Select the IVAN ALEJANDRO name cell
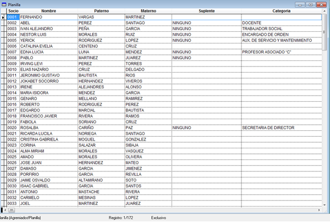 click(x=48, y=29)
